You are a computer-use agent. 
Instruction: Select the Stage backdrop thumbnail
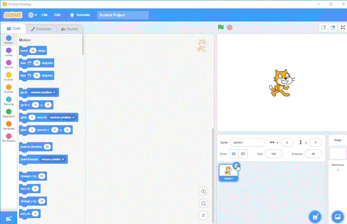(x=338, y=154)
